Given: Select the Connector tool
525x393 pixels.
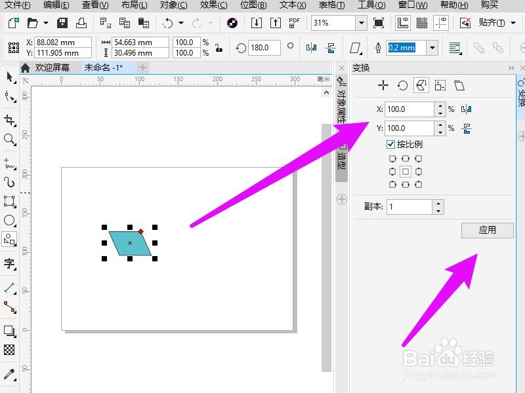Looking at the screenshot, I should click(10, 307).
